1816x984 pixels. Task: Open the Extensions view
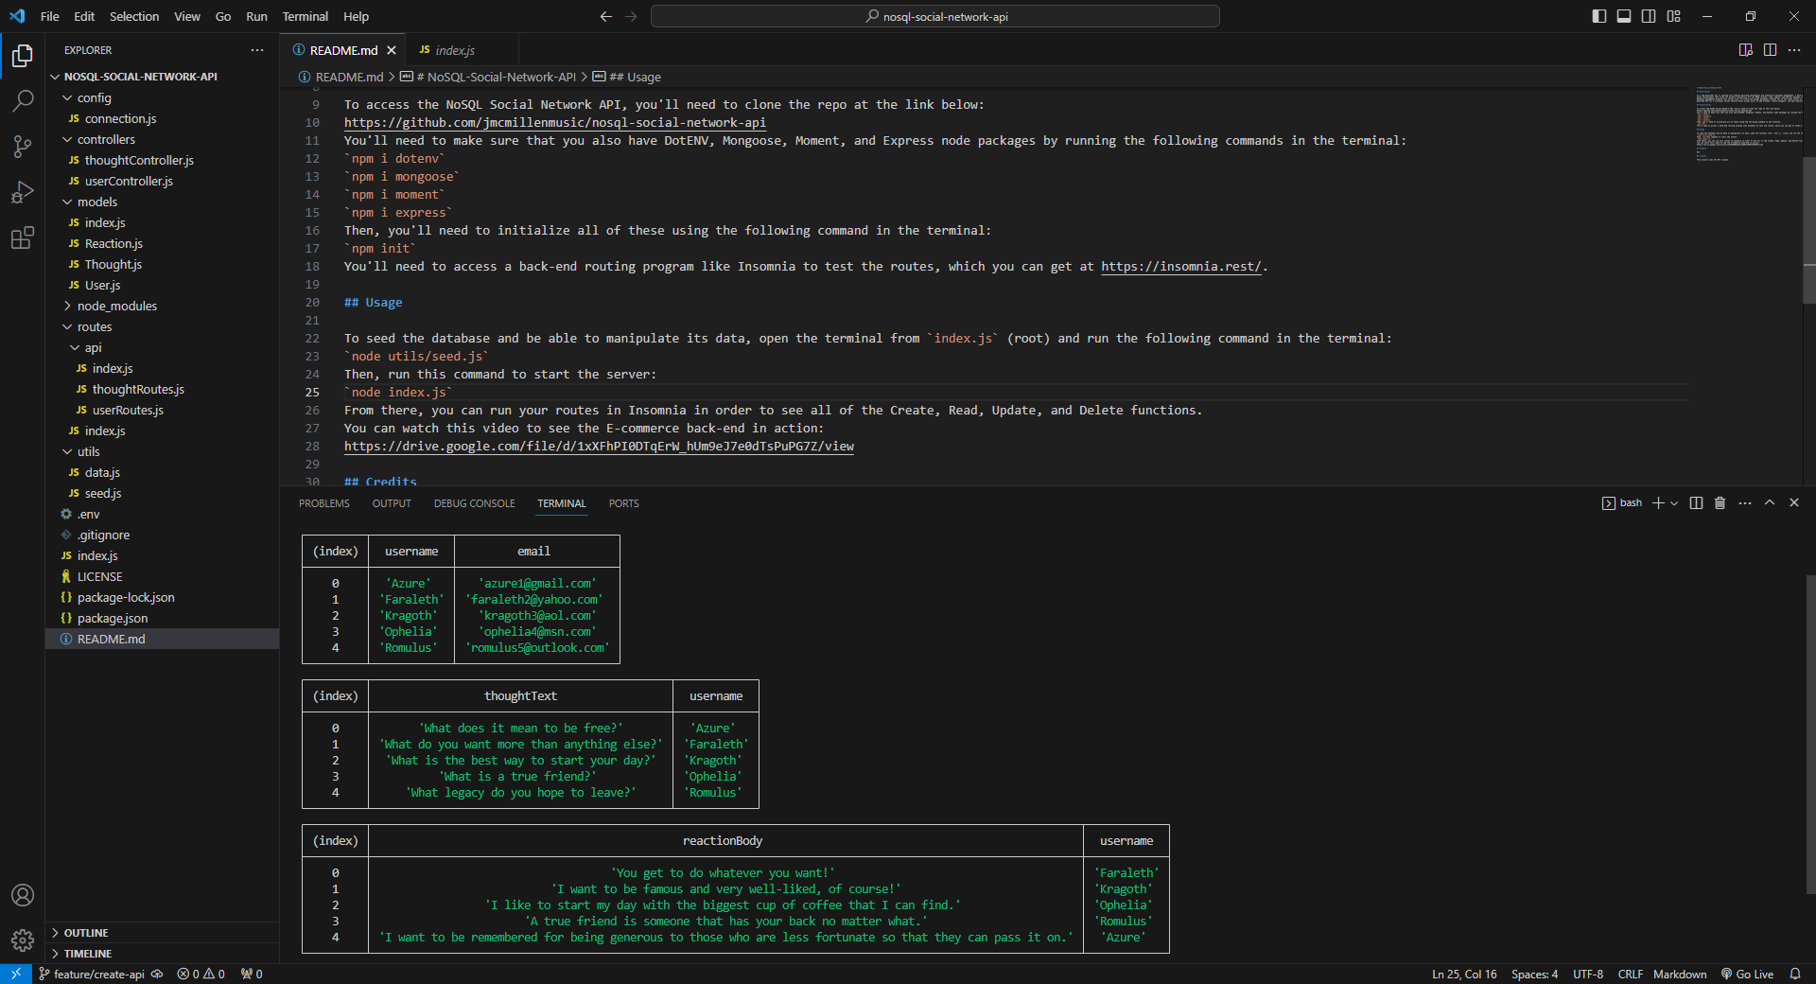[23, 237]
